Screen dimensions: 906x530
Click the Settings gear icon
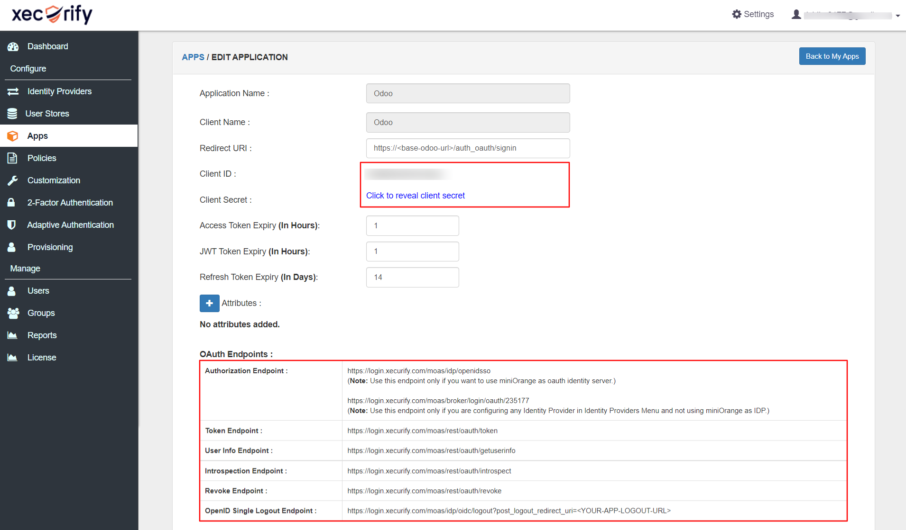click(x=737, y=14)
